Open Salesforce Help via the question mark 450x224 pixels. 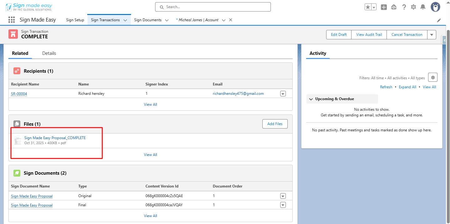(404, 7)
